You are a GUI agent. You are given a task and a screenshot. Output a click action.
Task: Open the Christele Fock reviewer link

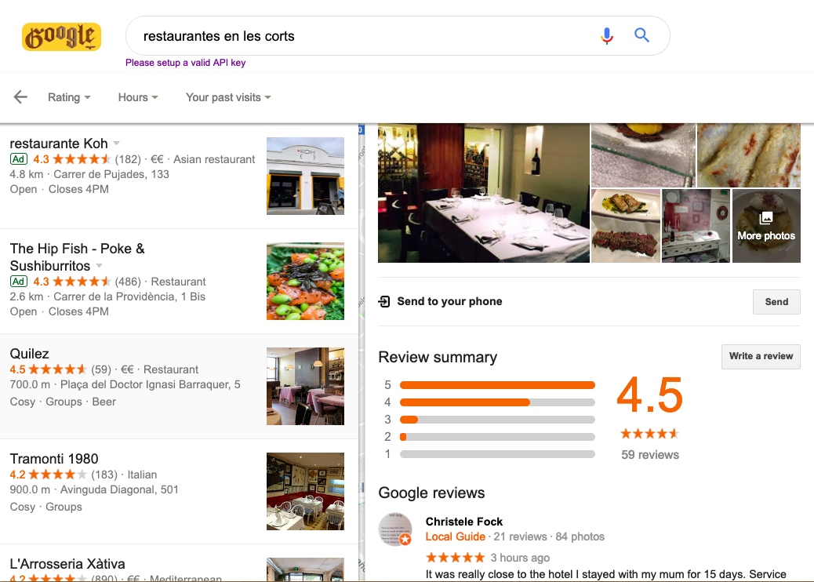tap(464, 522)
